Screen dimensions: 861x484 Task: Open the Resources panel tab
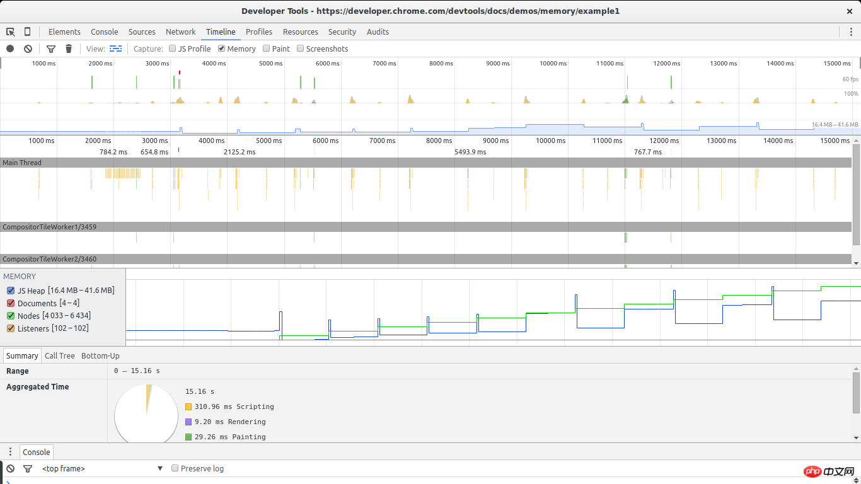tap(301, 32)
